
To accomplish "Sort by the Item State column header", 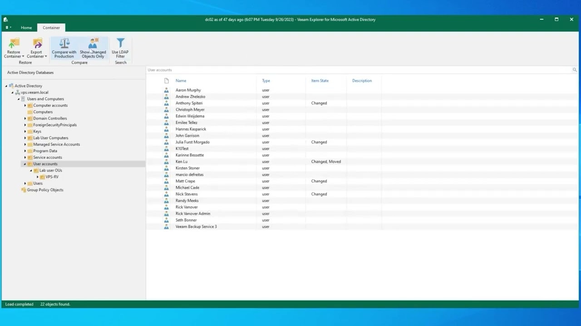I will tap(320, 81).
